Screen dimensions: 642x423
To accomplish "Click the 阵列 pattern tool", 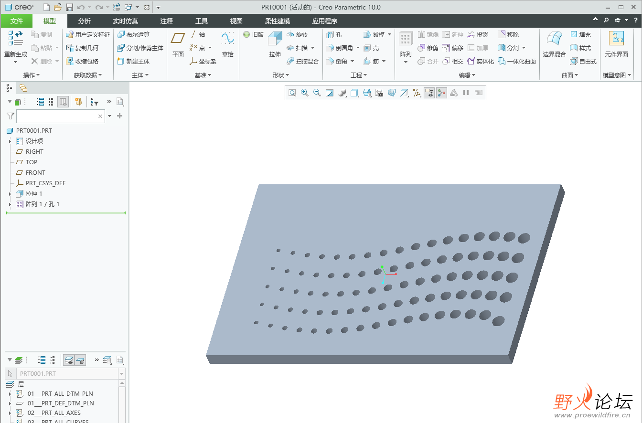I will pos(406,45).
